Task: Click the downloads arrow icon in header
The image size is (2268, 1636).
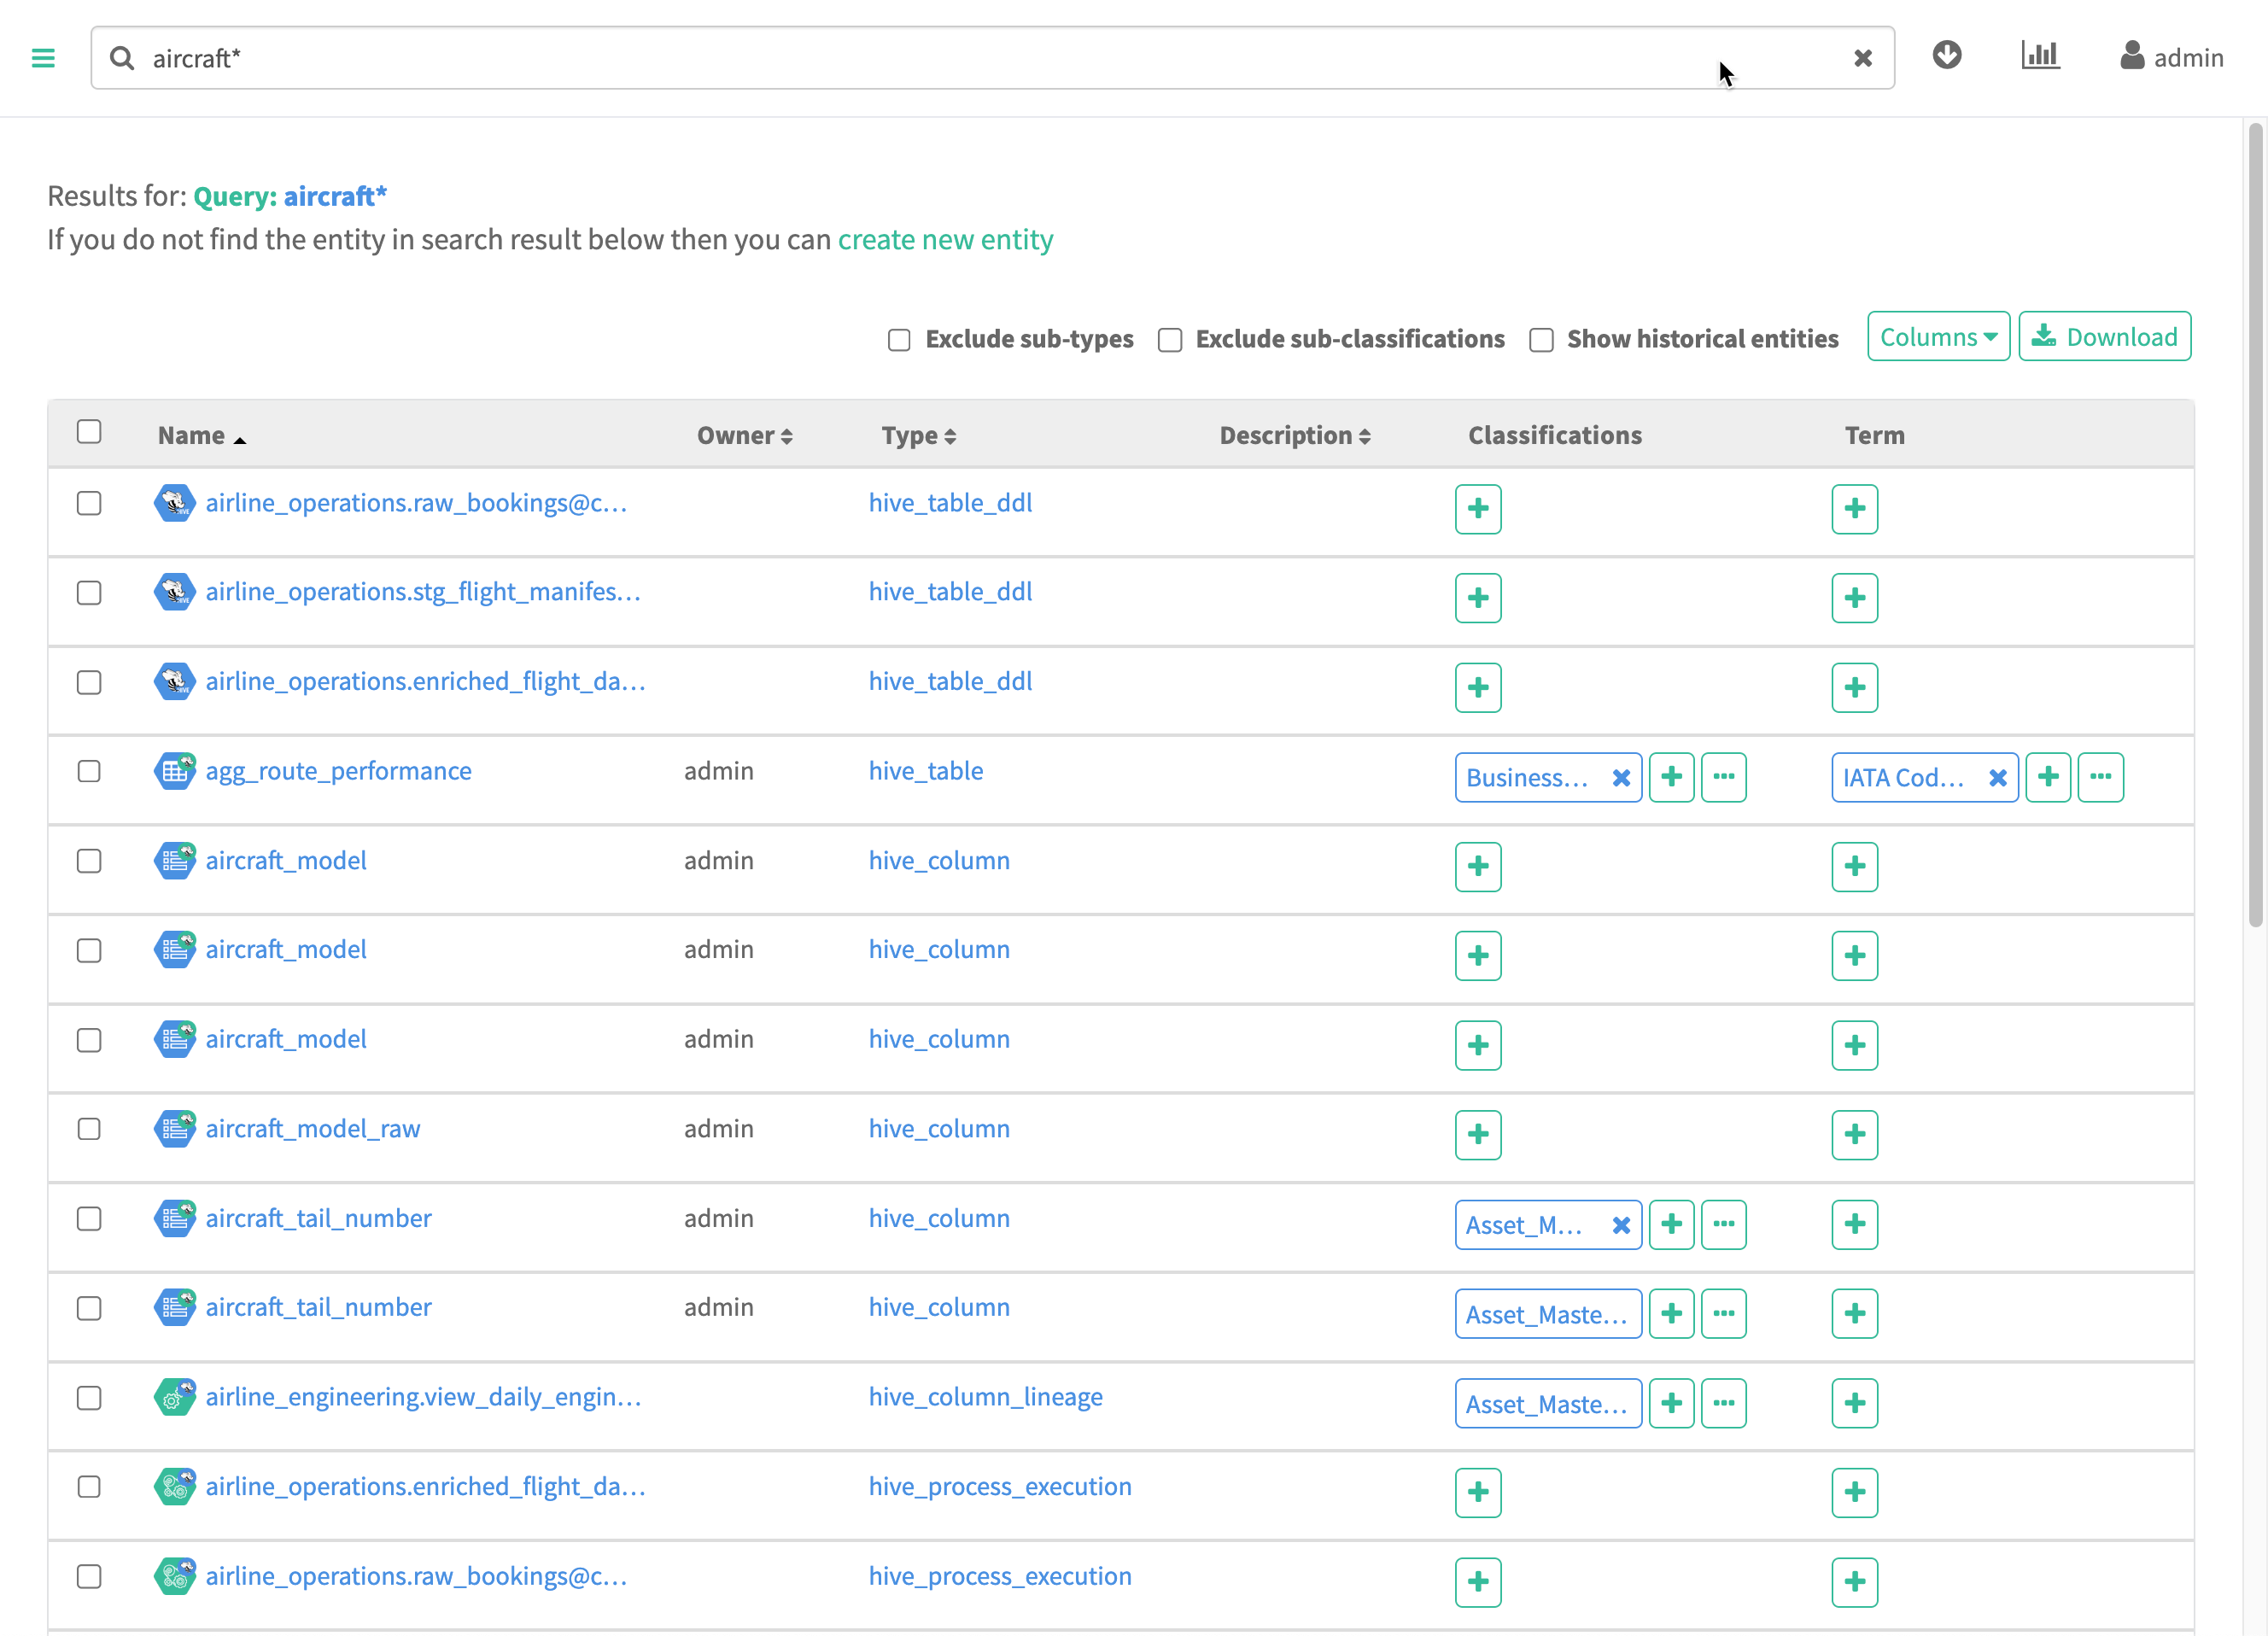Action: click(1946, 55)
